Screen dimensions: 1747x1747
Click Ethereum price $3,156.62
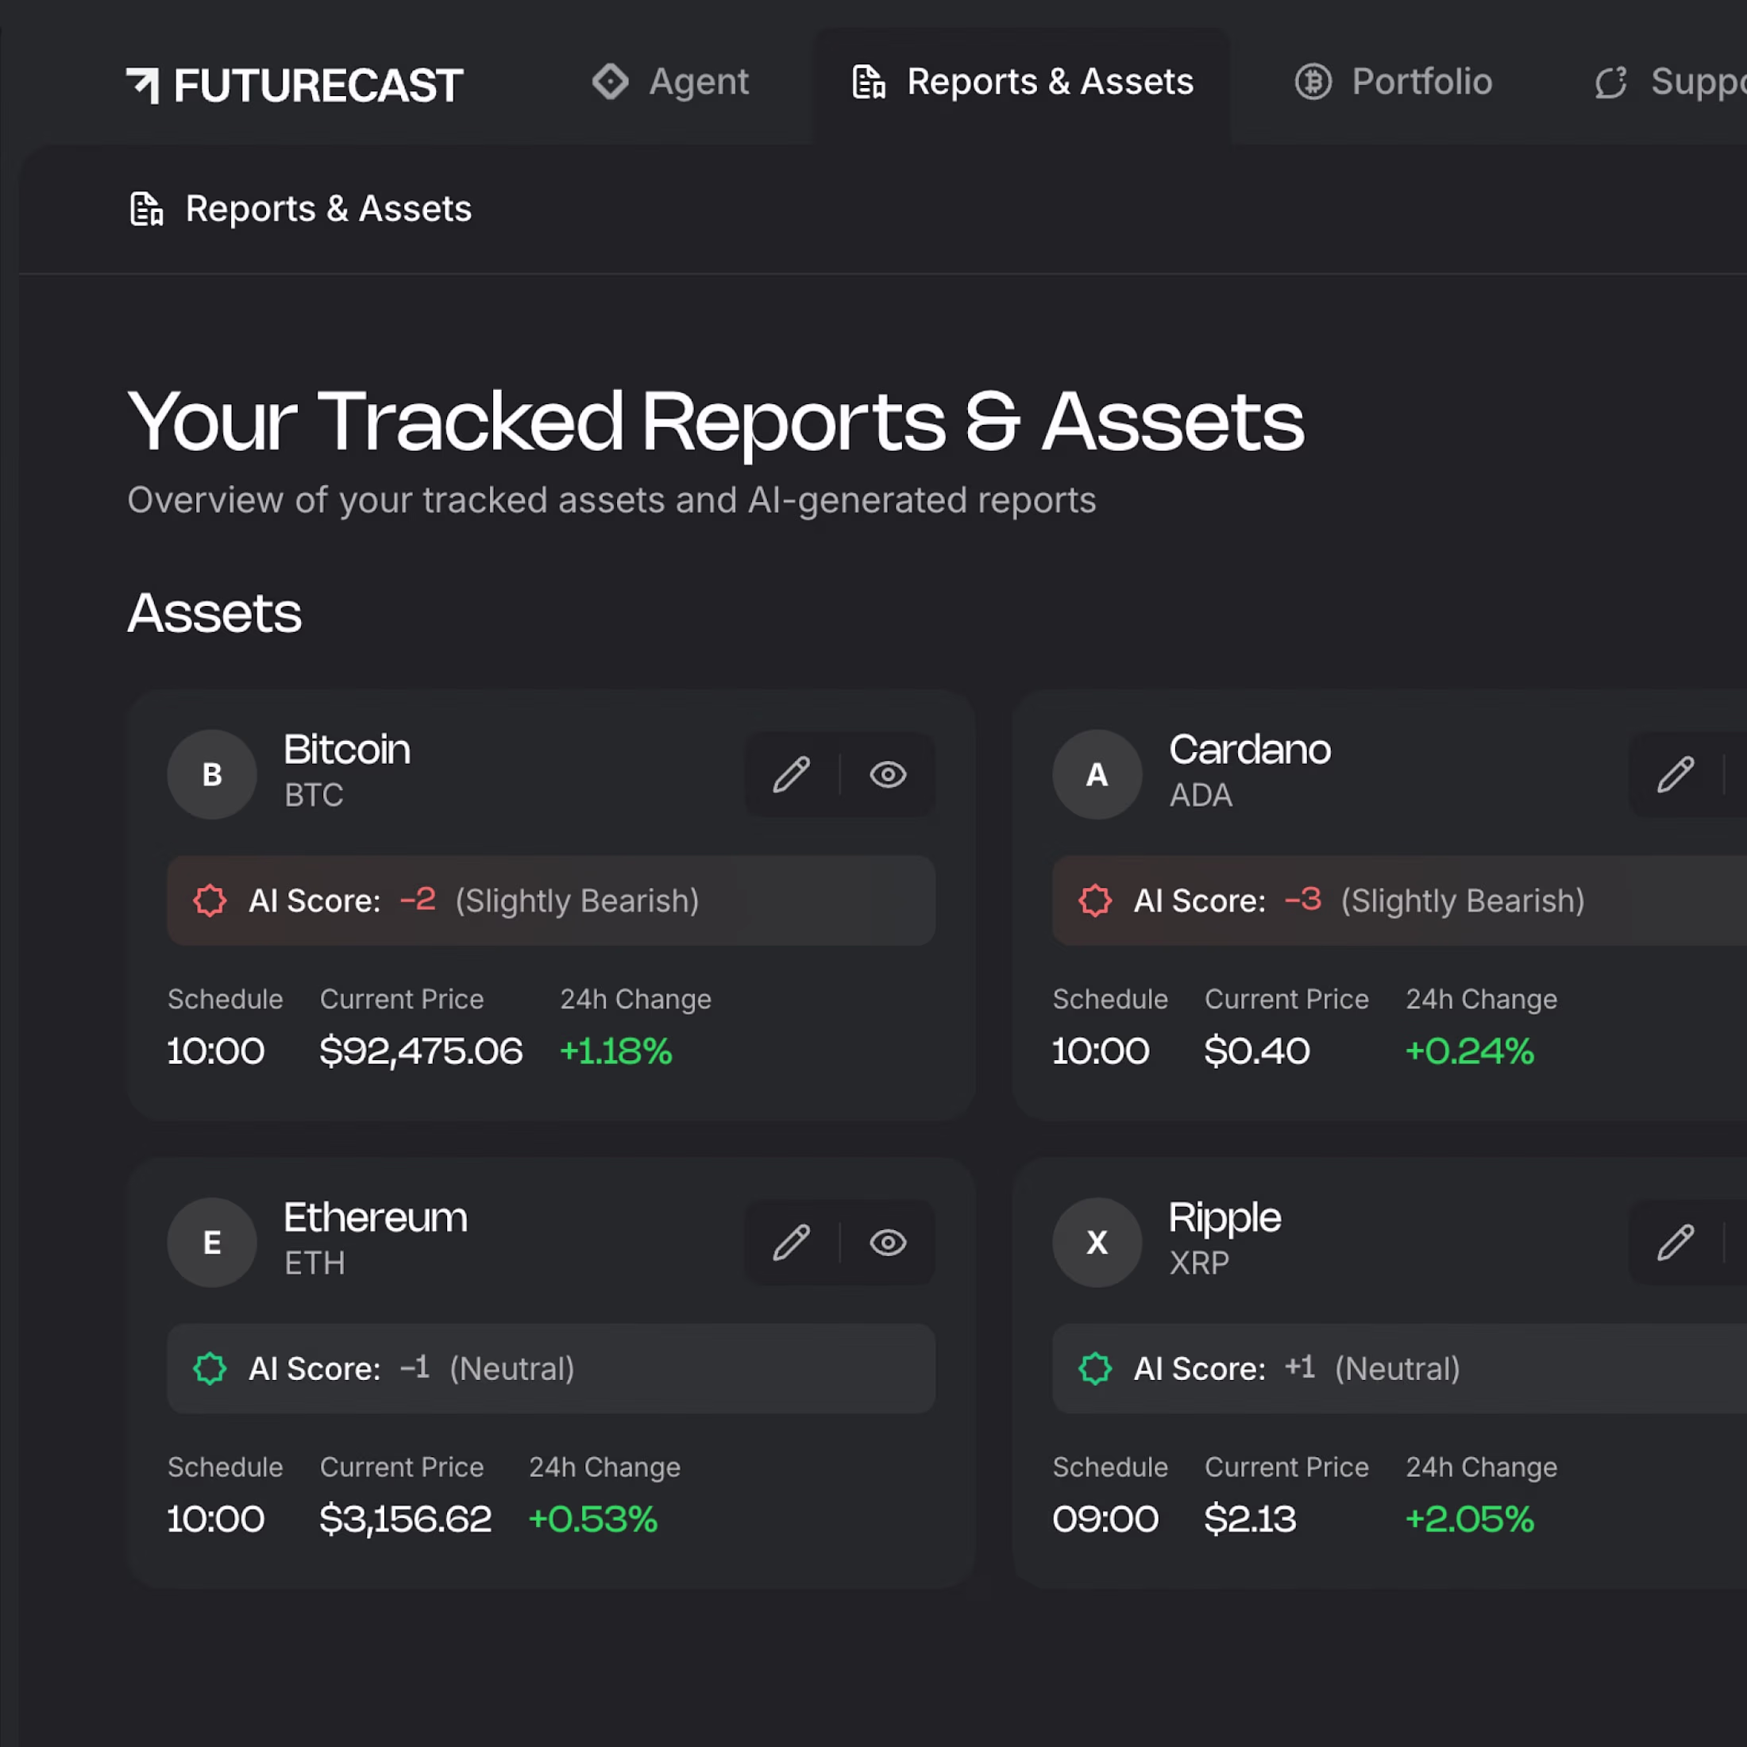[405, 1518]
